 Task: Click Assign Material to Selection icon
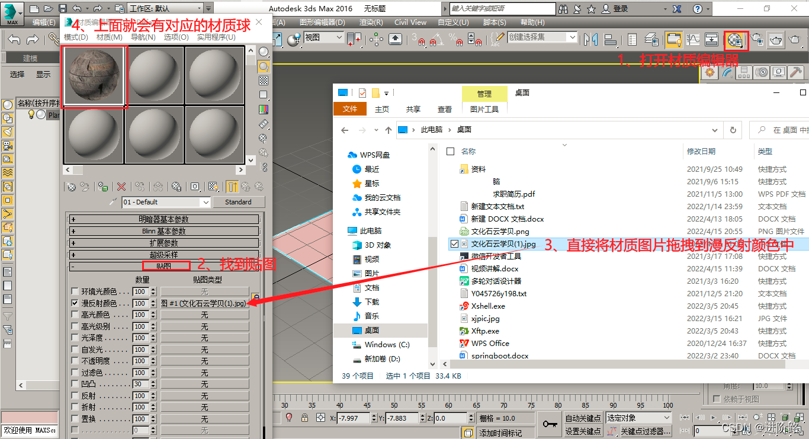pyautogui.click(x=103, y=187)
